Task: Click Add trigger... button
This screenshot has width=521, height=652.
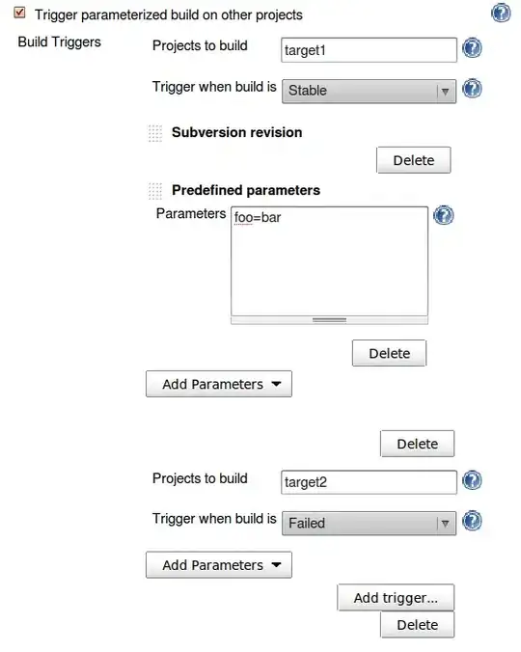Action: tap(396, 598)
